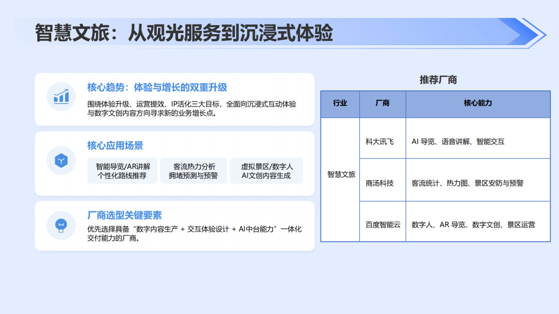559x314 pixels.
Task: Click the 客流热力分析 拥堵预测与预警 box
Action: click(194, 171)
